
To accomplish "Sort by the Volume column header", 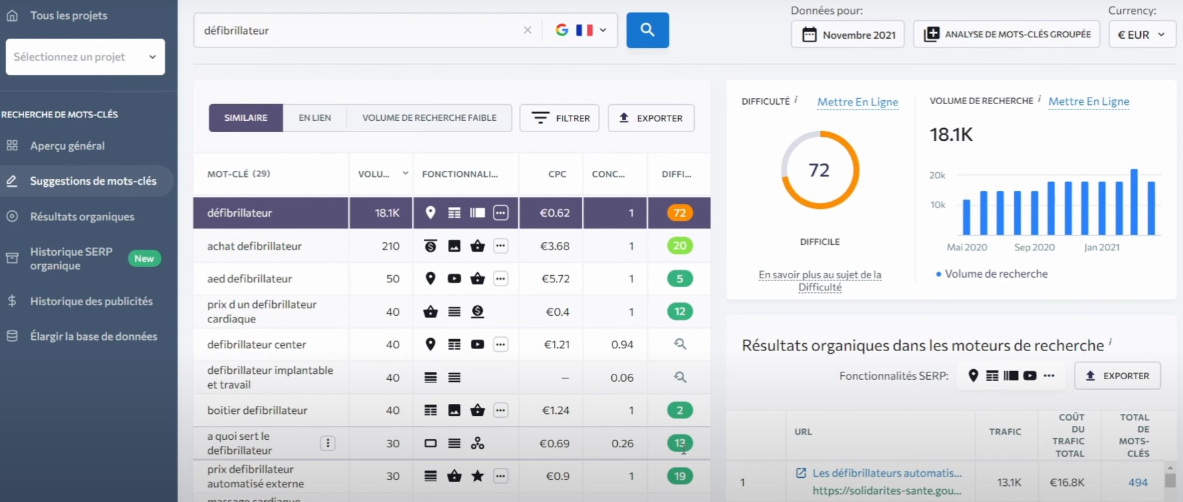I will click(x=382, y=174).
